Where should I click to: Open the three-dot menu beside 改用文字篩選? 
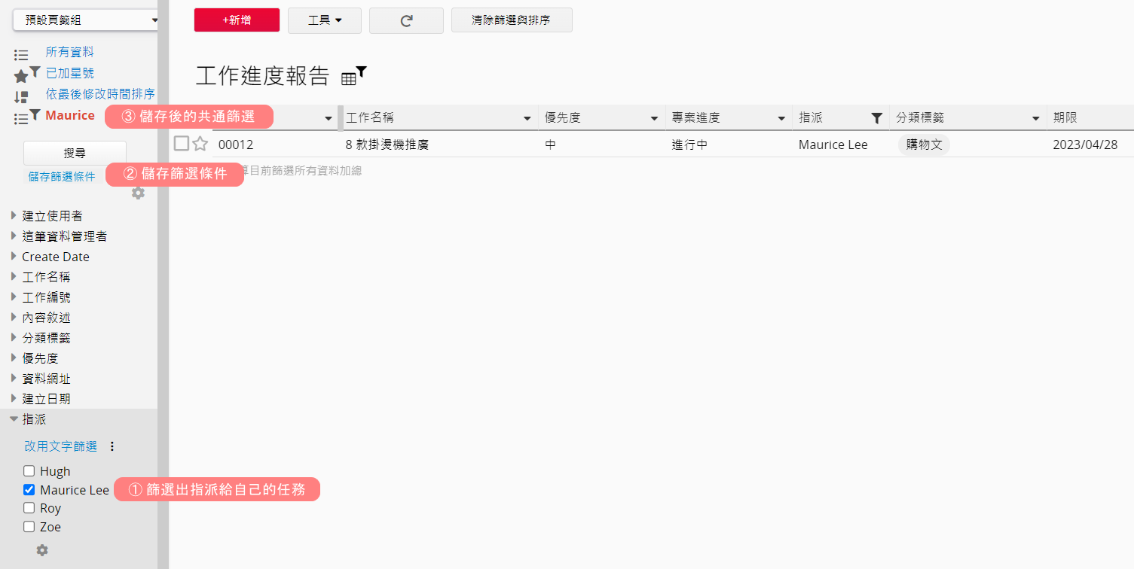[112, 446]
